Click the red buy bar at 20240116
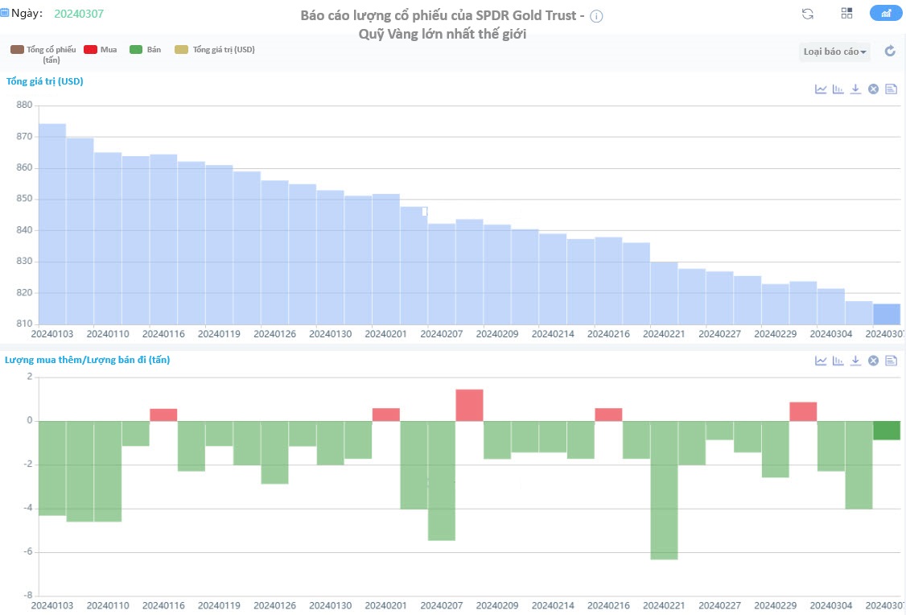The height and width of the screenshot is (615, 906). click(163, 415)
